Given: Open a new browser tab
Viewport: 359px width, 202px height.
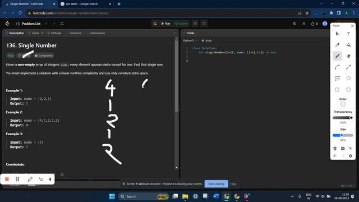Looking at the screenshot, I should (x=119, y=4).
